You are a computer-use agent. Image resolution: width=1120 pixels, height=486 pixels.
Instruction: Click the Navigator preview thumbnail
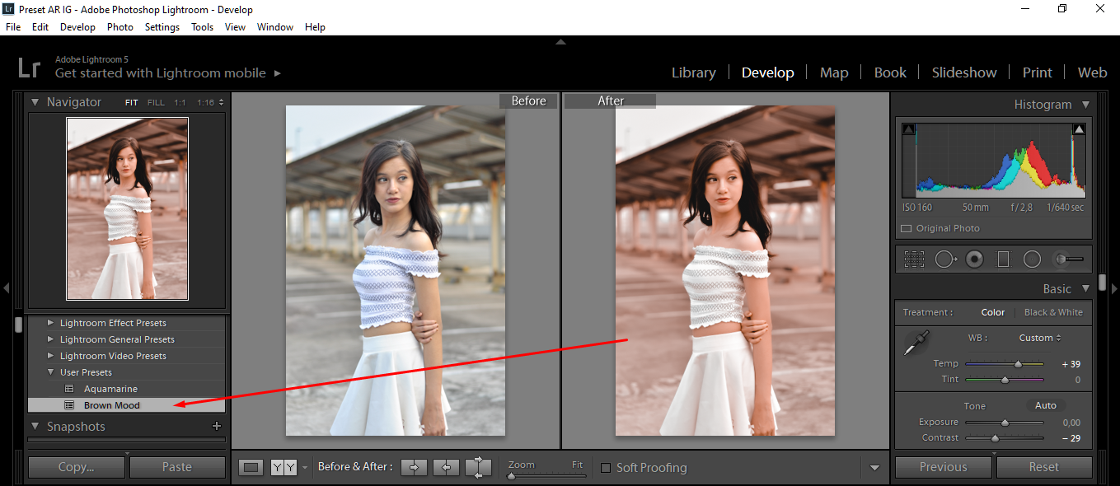coord(128,208)
